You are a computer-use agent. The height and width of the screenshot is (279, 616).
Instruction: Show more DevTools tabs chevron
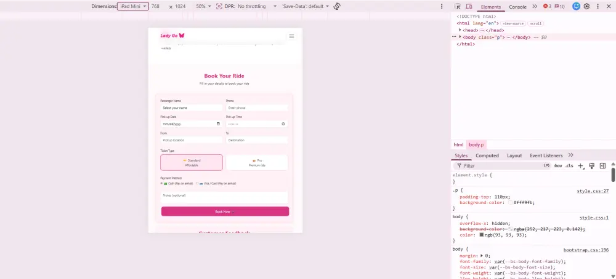click(x=535, y=6)
